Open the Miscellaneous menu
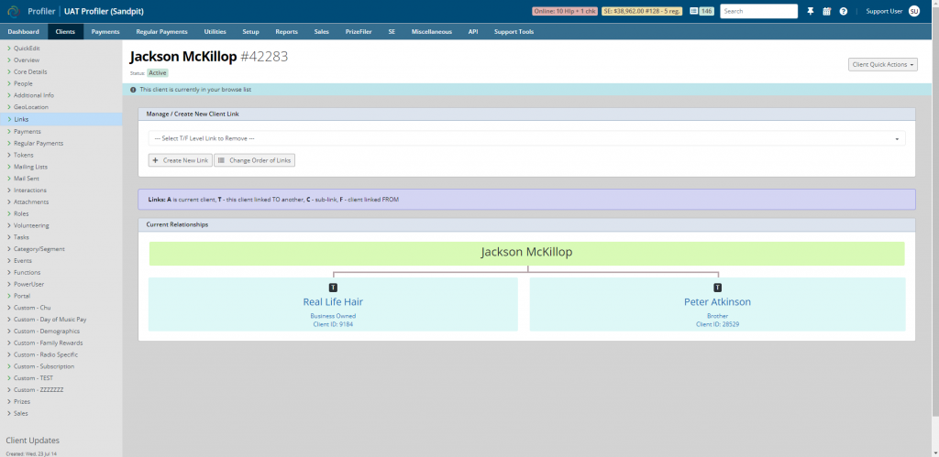This screenshot has height=457, width=939. coord(432,32)
